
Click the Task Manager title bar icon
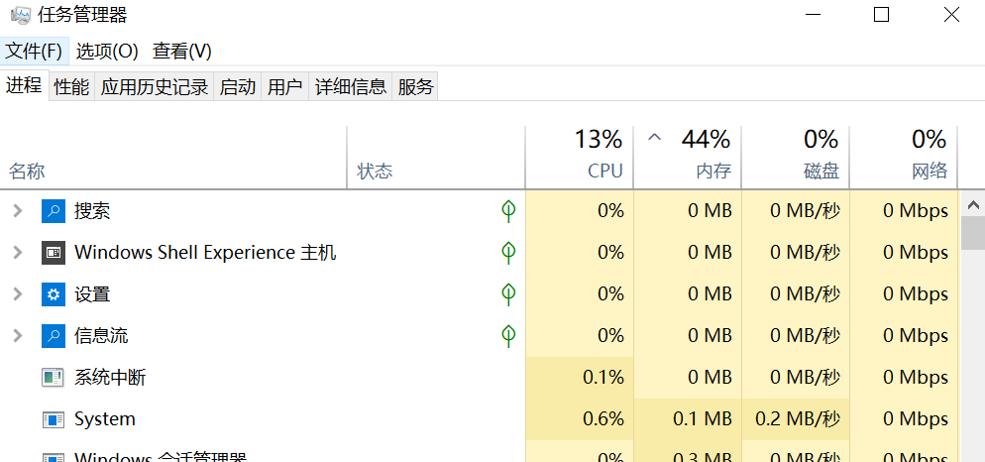[20, 15]
